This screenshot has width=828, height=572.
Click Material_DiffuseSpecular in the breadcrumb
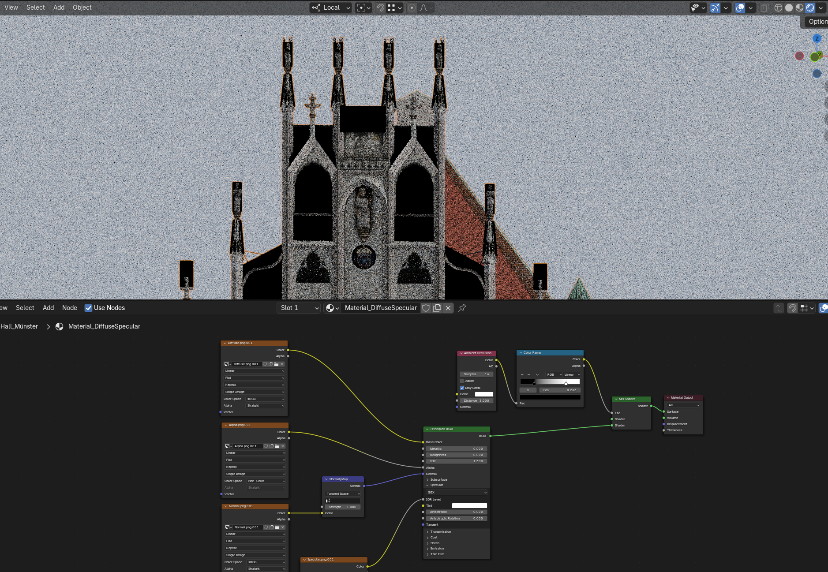coord(104,326)
